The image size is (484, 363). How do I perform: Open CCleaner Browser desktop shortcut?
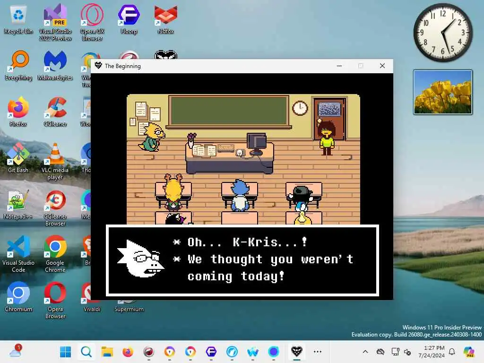point(55,208)
